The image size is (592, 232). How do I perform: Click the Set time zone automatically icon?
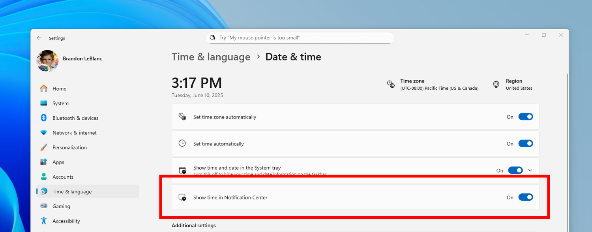182,117
